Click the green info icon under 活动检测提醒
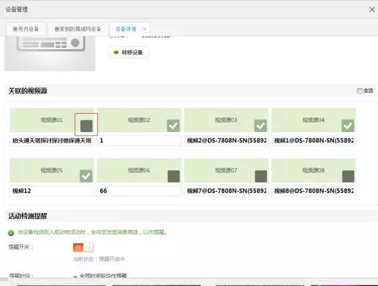 pos(11,233)
